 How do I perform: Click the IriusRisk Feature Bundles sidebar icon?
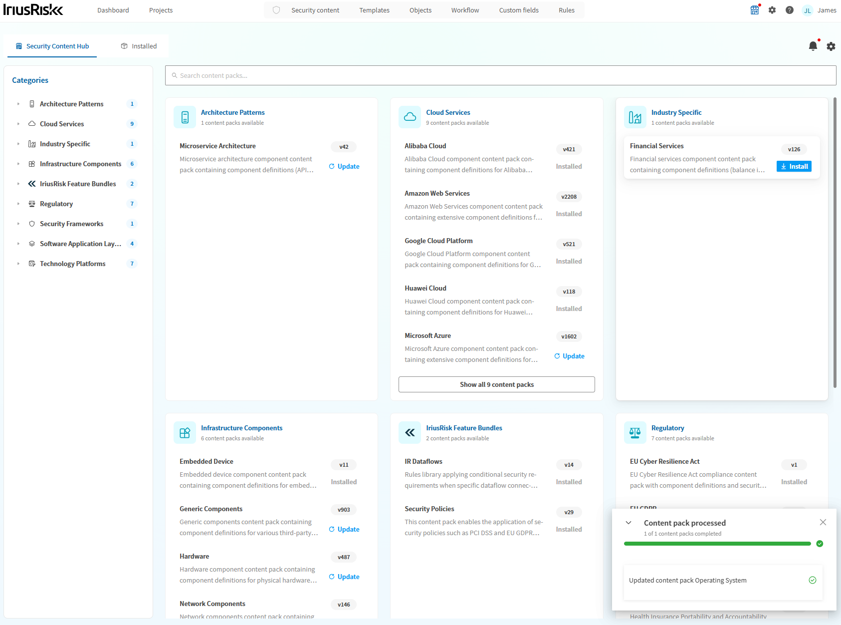tap(32, 184)
